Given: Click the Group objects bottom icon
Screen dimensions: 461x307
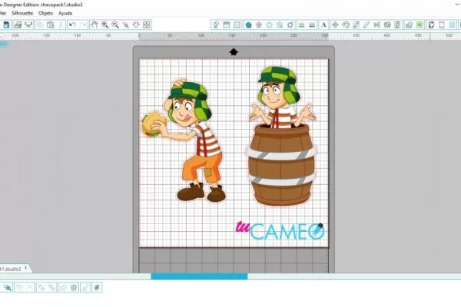Looking at the screenshot, I should click(x=19, y=287).
